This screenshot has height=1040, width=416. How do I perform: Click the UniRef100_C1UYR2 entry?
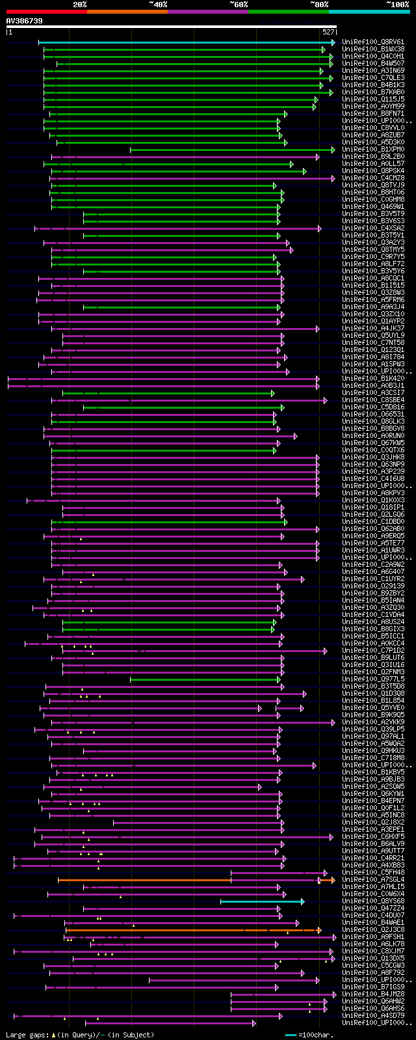point(373,579)
